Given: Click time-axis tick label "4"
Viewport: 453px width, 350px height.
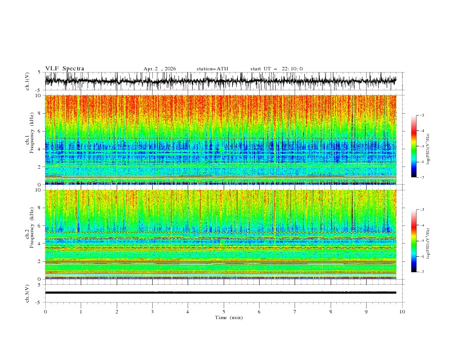Looking at the screenshot, I should coord(188,312).
